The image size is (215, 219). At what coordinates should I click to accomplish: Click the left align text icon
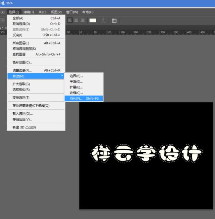click(70, 21)
